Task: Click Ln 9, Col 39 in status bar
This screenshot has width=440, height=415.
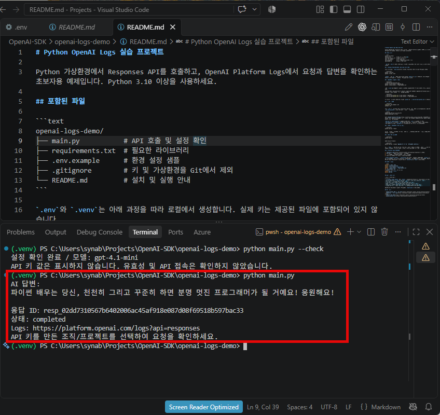Action: pos(263,407)
